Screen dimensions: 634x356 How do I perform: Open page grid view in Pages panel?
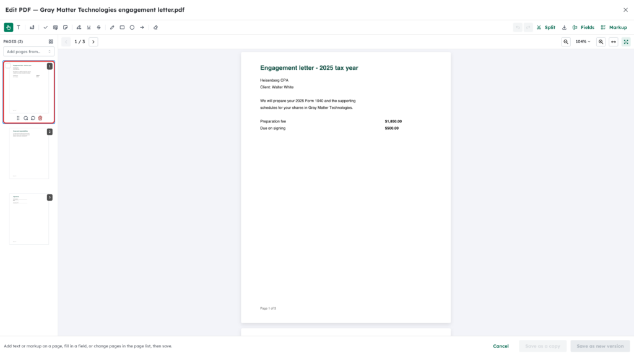pos(51,41)
